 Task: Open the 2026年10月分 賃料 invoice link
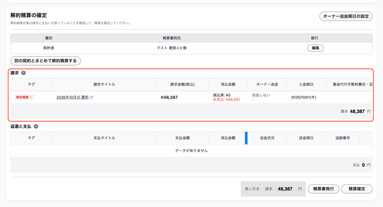click(x=72, y=97)
